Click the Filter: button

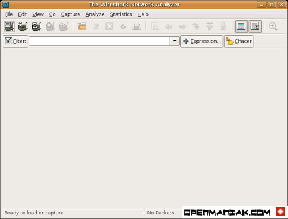[16, 41]
